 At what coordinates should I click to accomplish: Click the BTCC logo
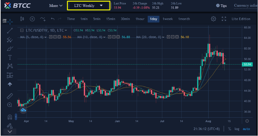pyautogui.click(x=17, y=6)
